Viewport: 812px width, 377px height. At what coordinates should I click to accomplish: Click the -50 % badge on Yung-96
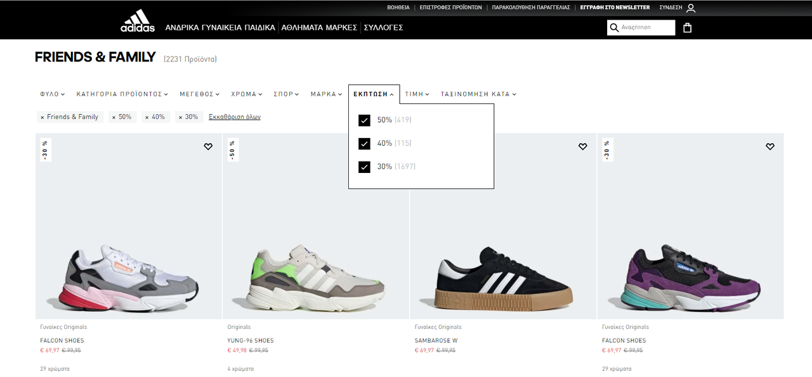pyautogui.click(x=232, y=150)
